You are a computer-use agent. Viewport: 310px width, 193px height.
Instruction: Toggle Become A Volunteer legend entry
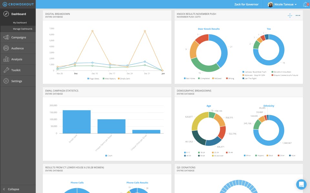point(281,72)
